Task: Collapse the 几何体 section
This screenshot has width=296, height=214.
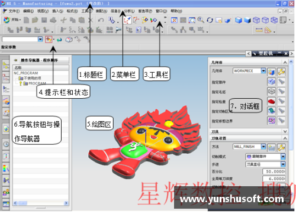Action: [x=285, y=63]
